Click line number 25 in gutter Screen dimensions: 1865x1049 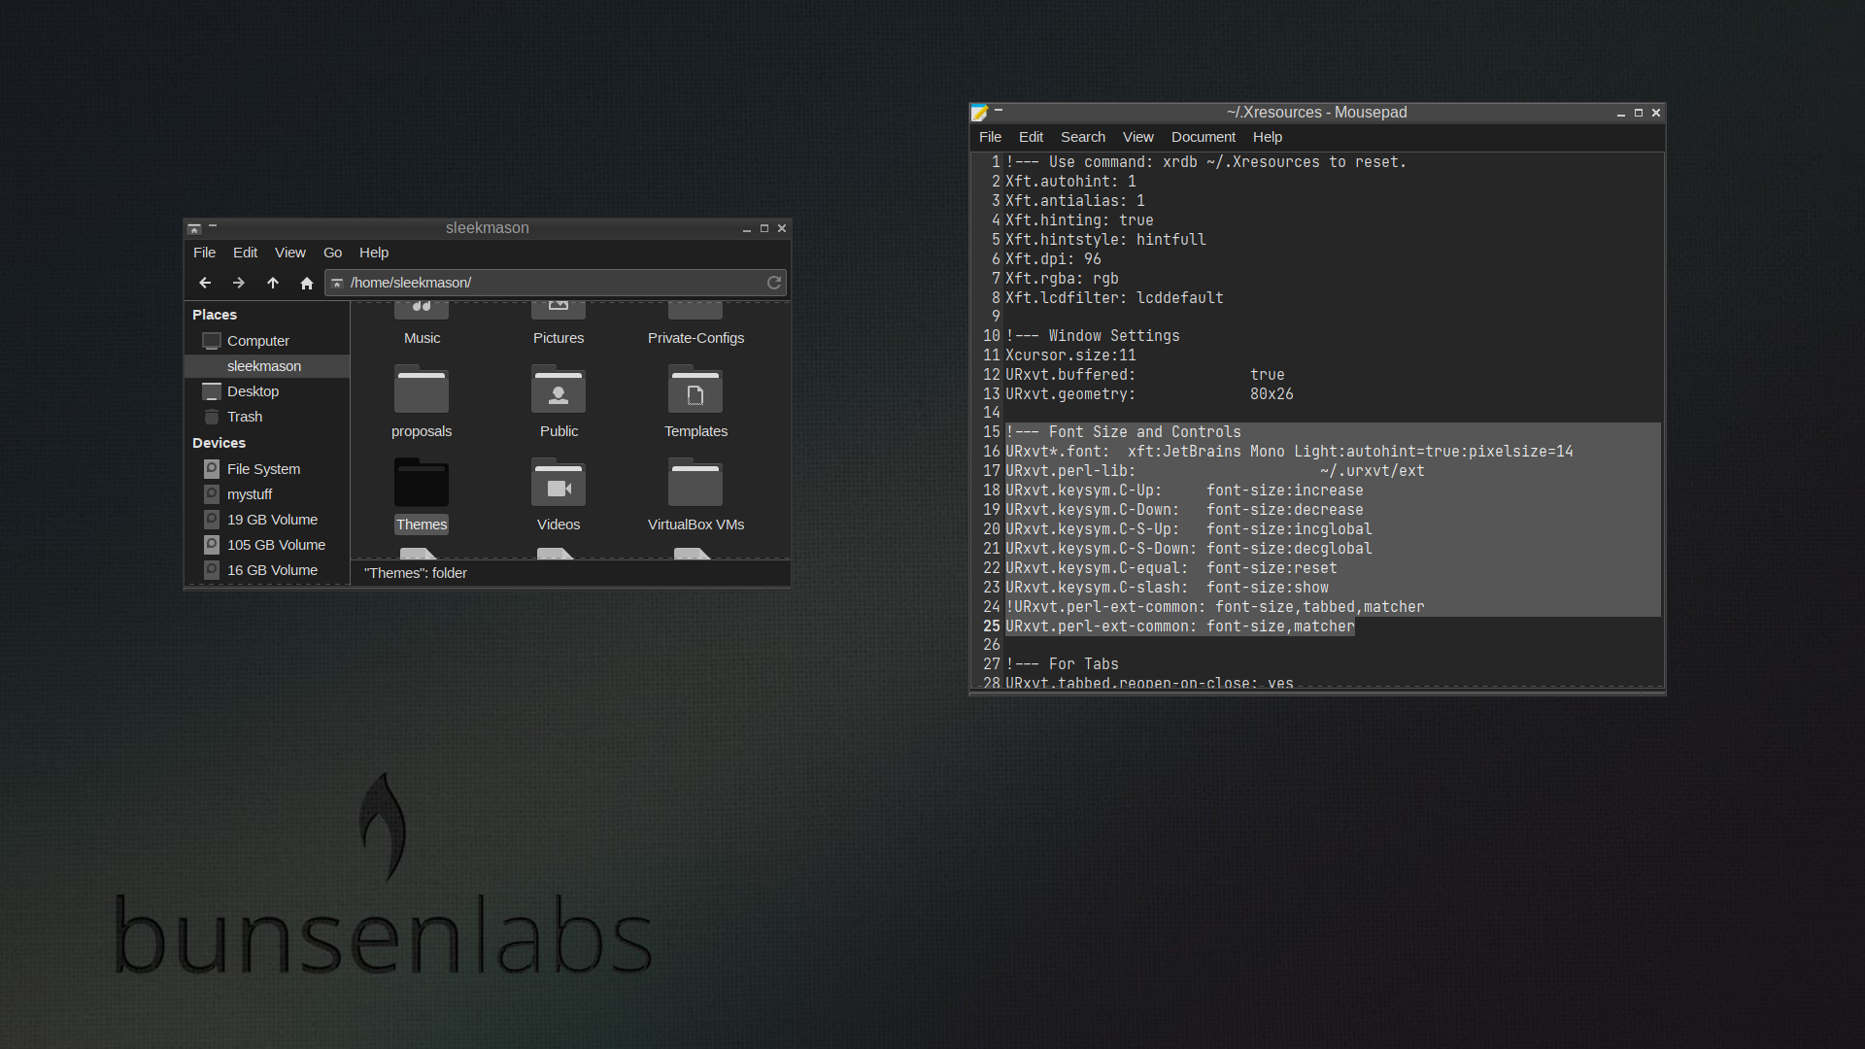point(991,626)
